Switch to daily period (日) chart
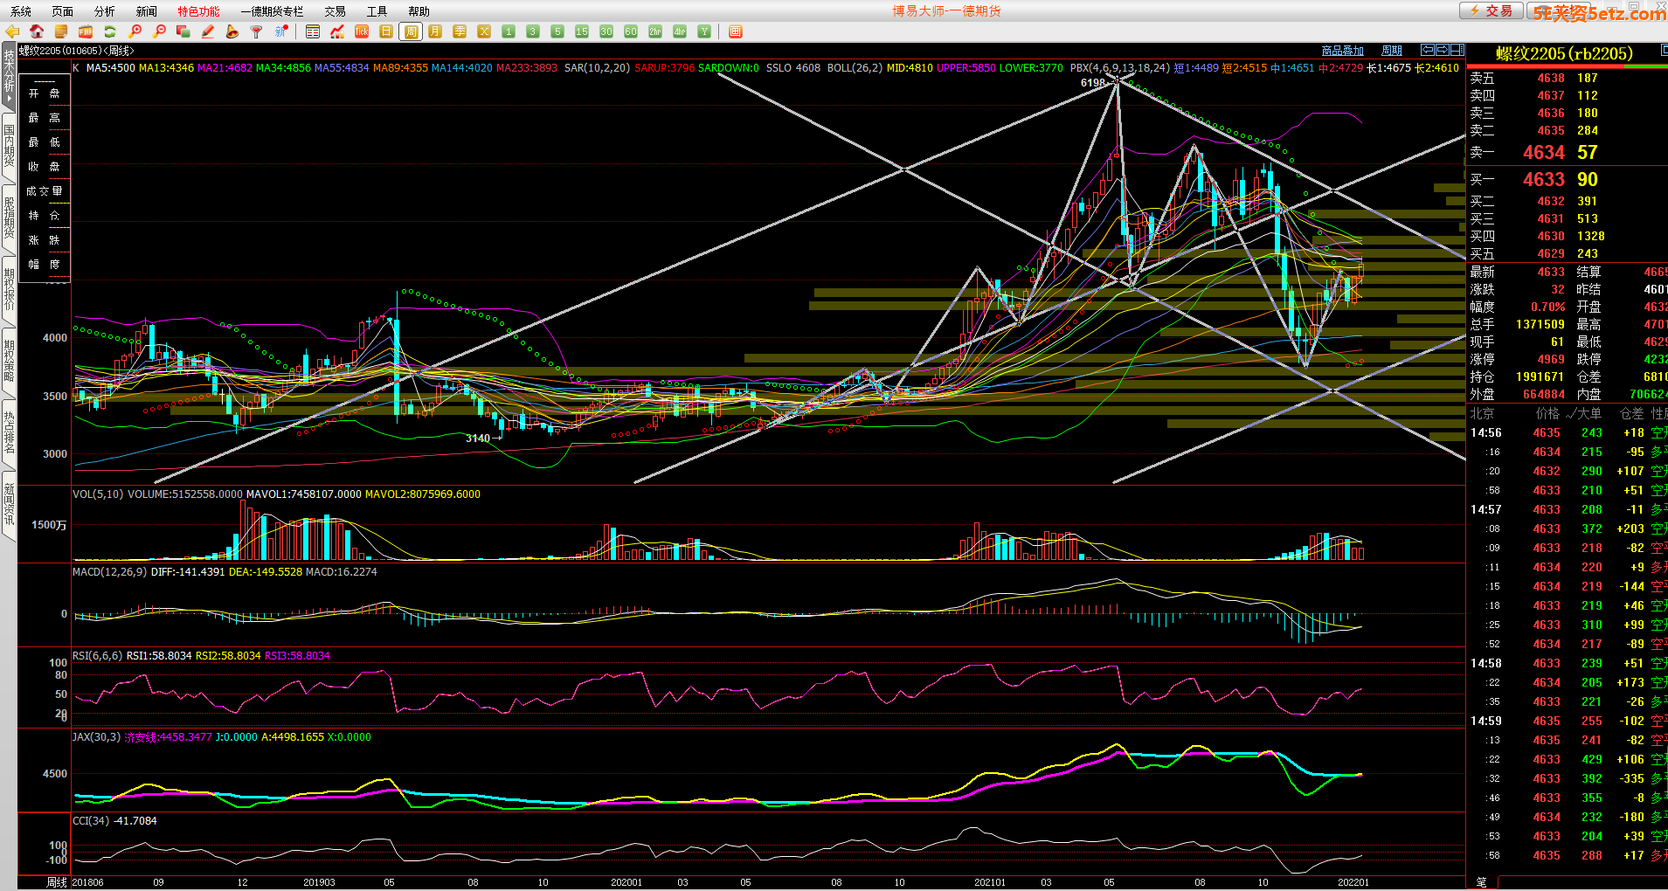 (386, 31)
